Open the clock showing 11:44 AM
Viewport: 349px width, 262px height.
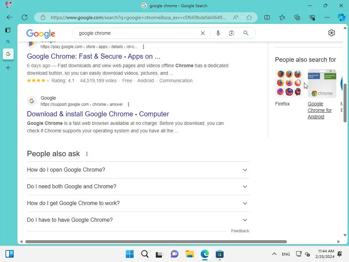325,254
